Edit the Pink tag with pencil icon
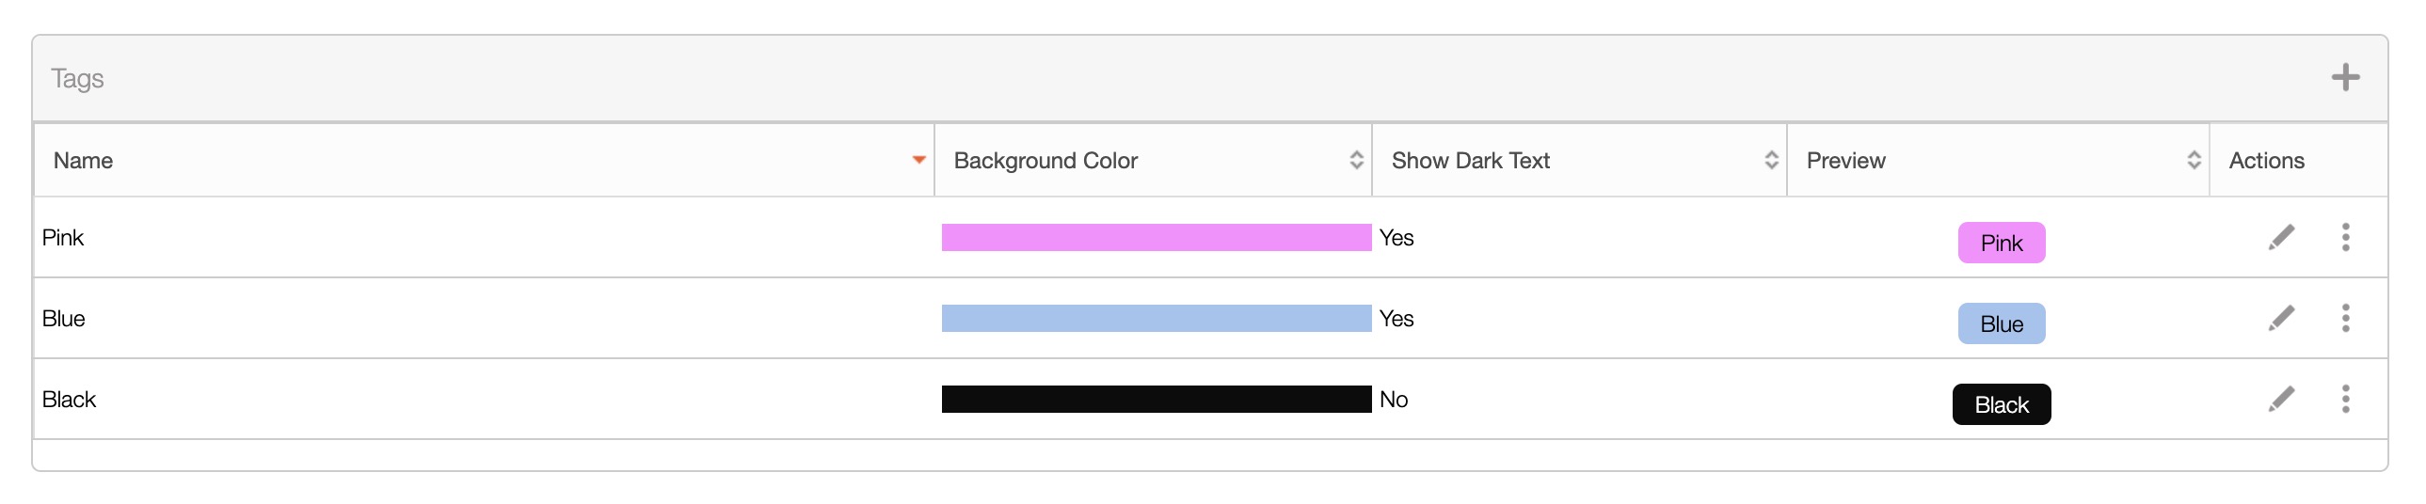This screenshot has width=2426, height=504. click(x=2281, y=237)
